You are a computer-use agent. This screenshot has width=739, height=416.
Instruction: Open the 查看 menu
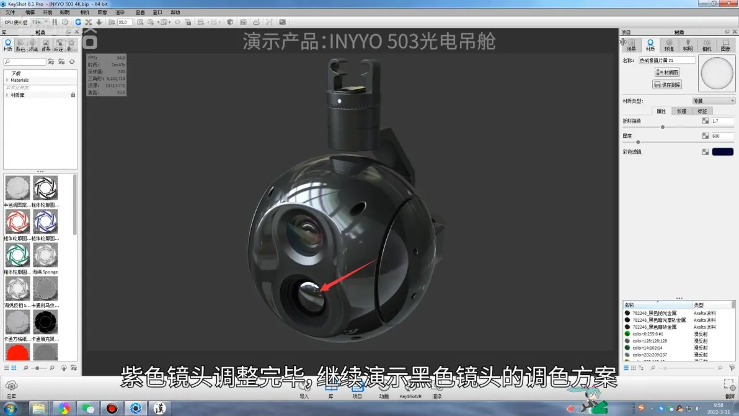coord(140,12)
